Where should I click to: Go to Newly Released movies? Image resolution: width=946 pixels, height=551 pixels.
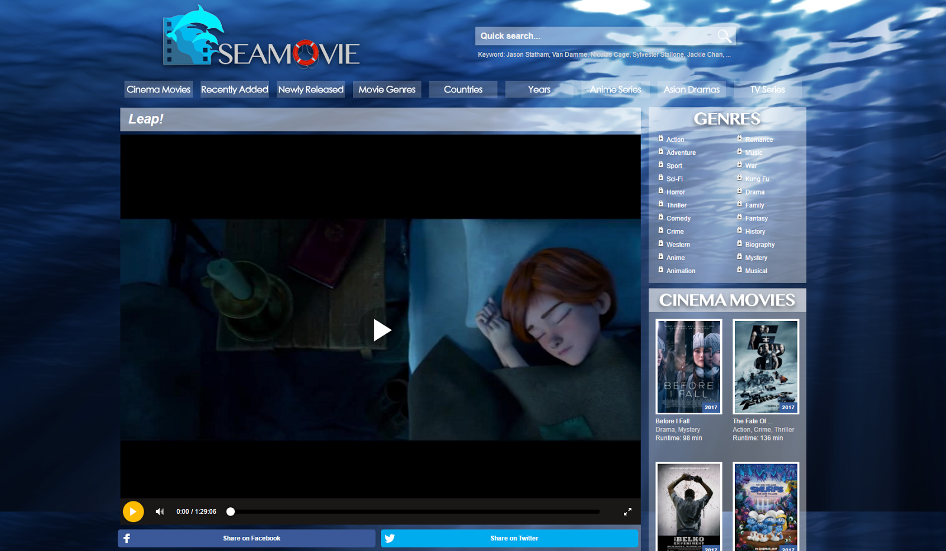click(x=311, y=89)
